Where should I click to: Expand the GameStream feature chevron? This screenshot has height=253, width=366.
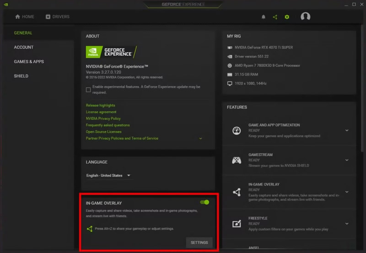pyautogui.click(x=347, y=160)
